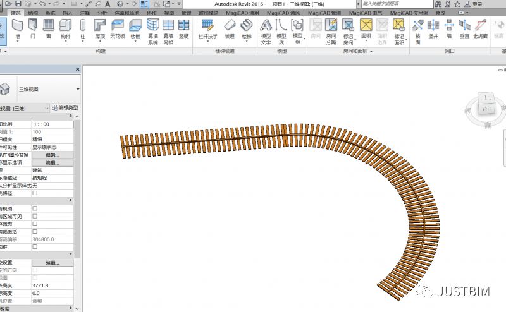Switch to the 结构 ribbon tab
Viewport: 506px width, 312px height.
click(x=33, y=13)
